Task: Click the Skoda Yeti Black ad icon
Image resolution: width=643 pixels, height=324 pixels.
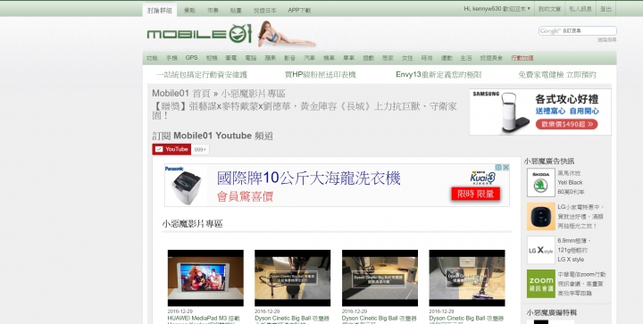Action: pyautogui.click(x=541, y=182)
